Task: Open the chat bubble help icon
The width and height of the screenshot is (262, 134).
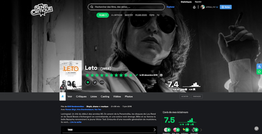Action: 256,128
